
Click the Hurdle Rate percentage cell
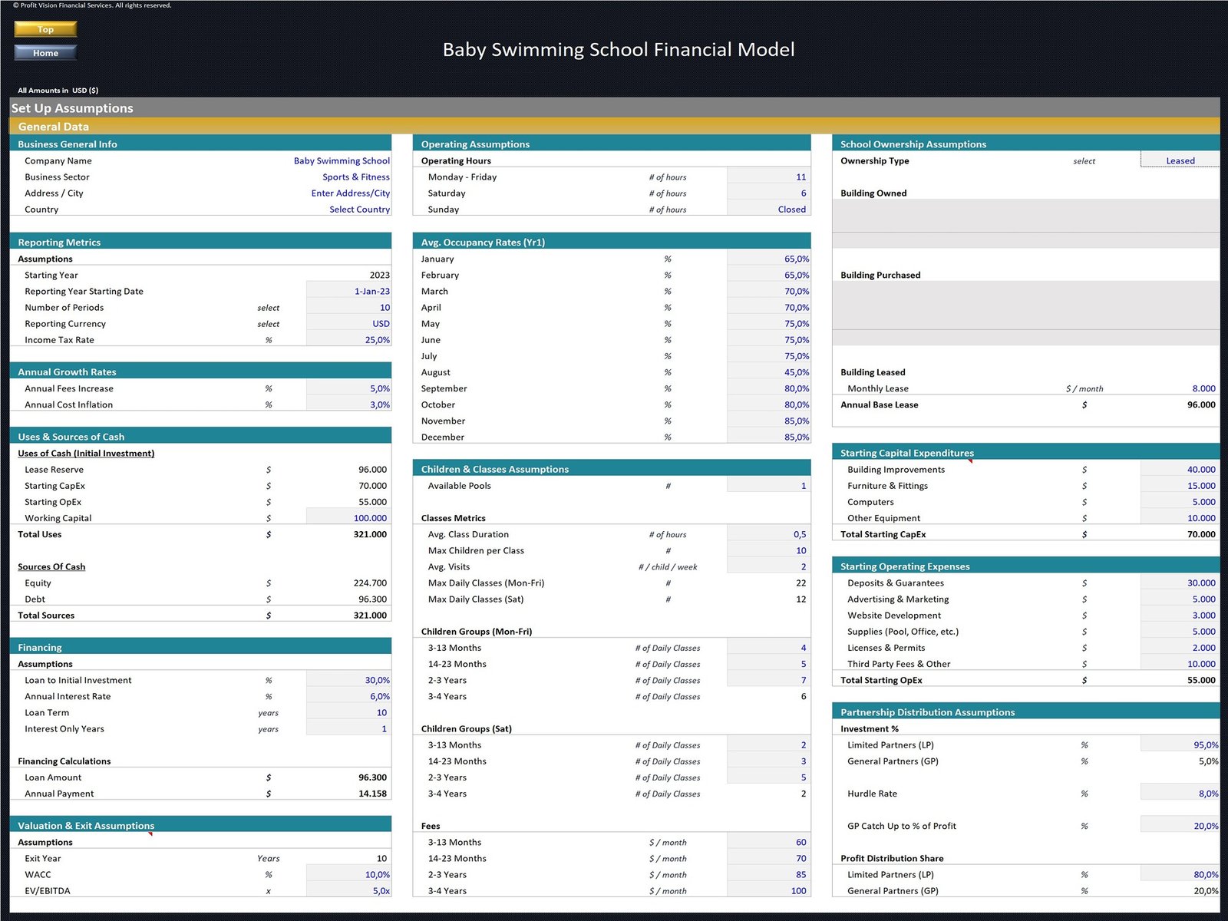tap(1180, 794)
